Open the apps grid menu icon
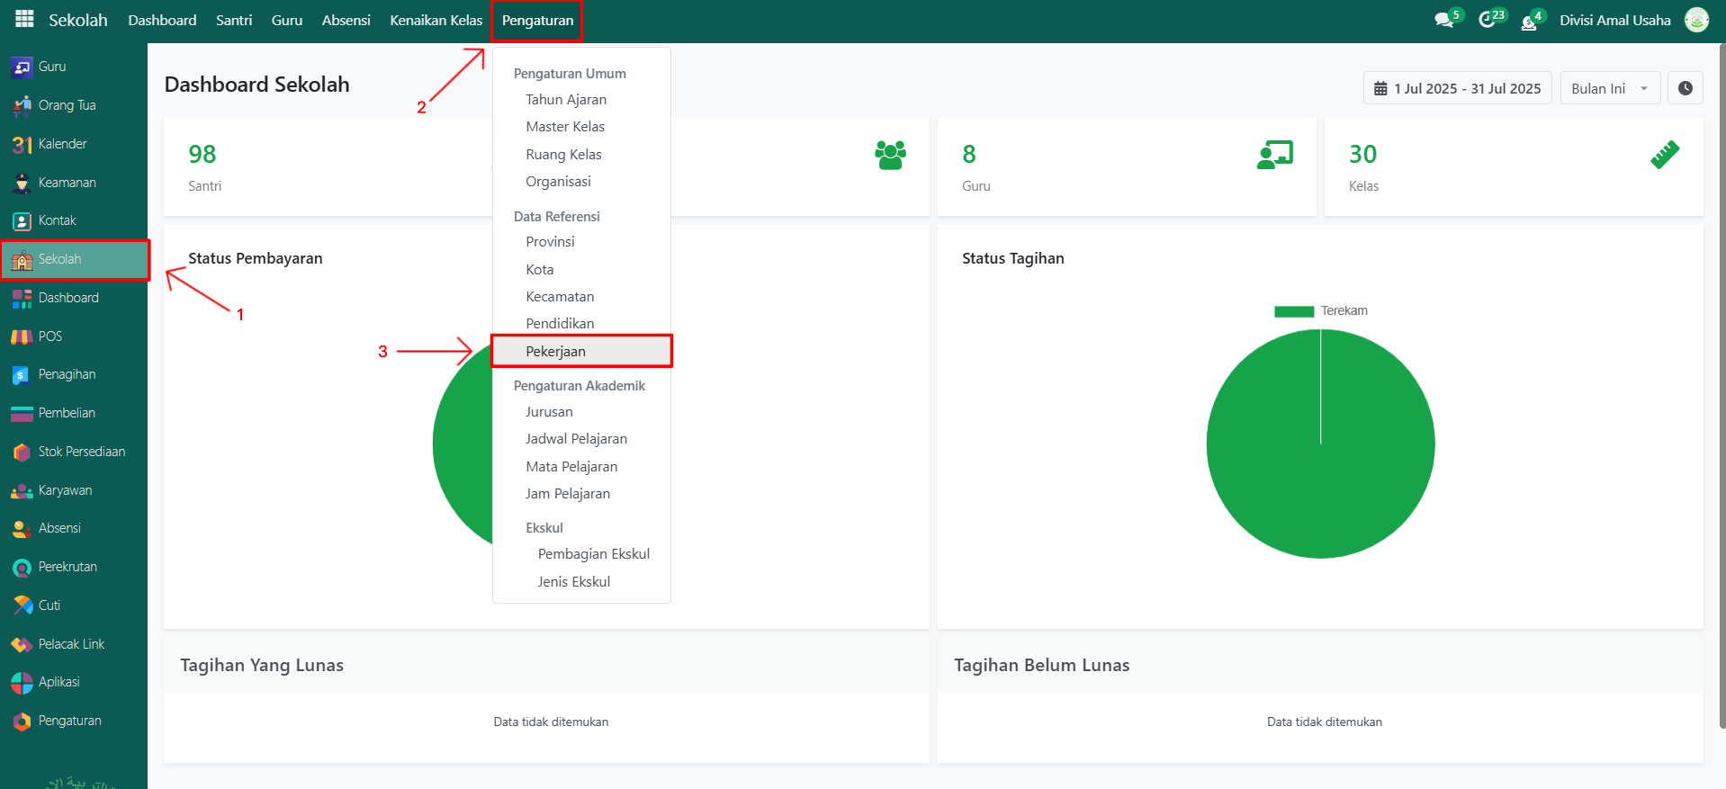1726x789 pixels. (x=24, y=19)
